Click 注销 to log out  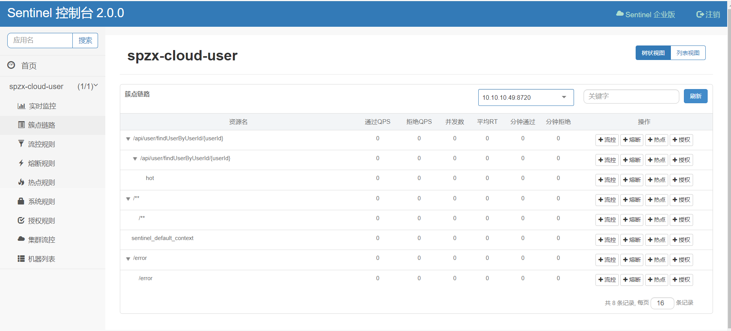(x=708, y=15)
